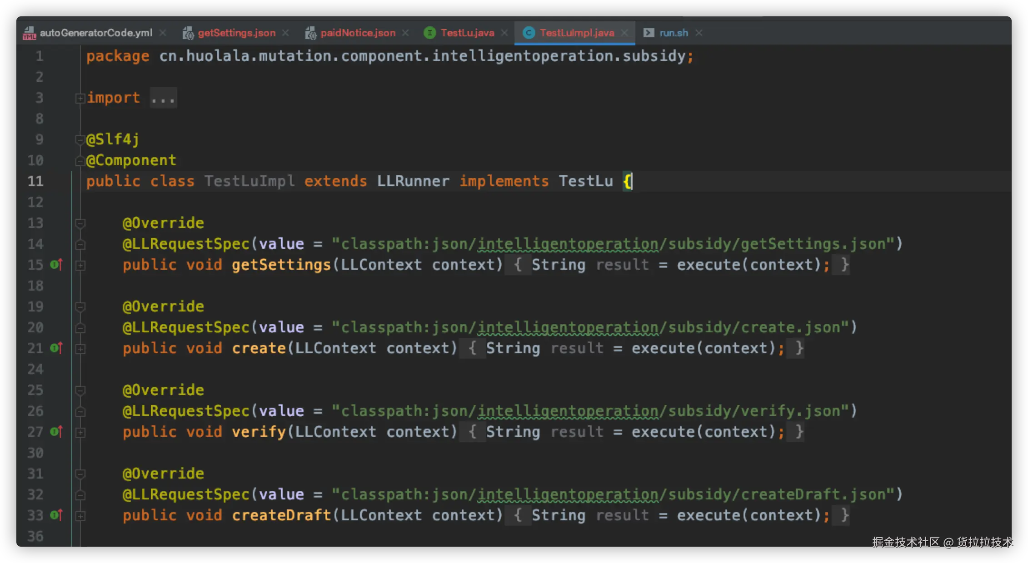Image resolution: width=1028 pixels, height=563 pixels.
Task: Click the getSettings.json file icon
Action: tap(188, 33)
